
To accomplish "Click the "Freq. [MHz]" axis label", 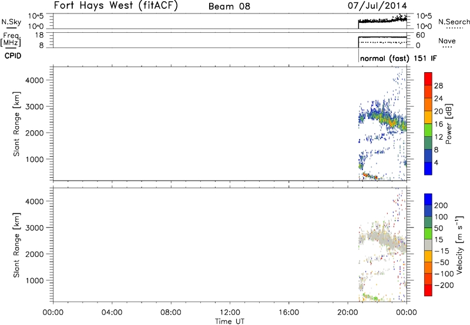I will pos(11,39).
